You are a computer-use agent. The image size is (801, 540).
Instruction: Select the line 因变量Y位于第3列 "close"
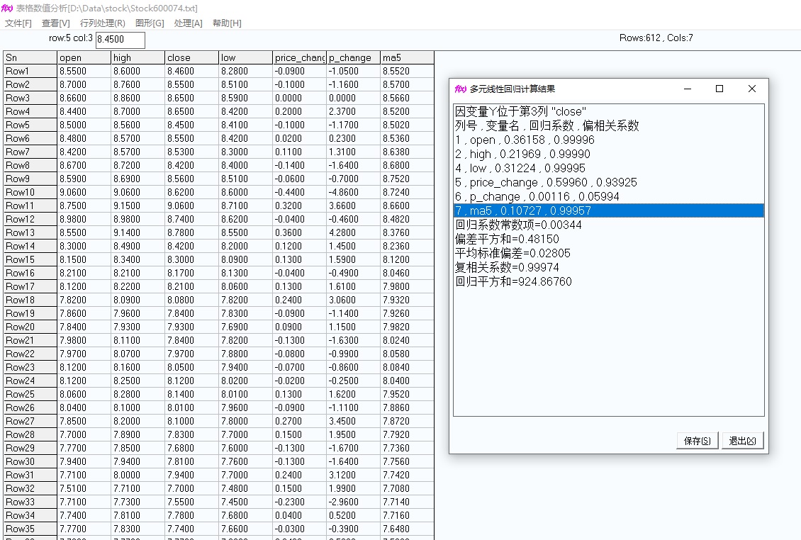608,111
